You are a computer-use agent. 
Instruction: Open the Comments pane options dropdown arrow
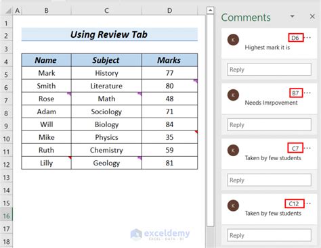pos(292,16)
